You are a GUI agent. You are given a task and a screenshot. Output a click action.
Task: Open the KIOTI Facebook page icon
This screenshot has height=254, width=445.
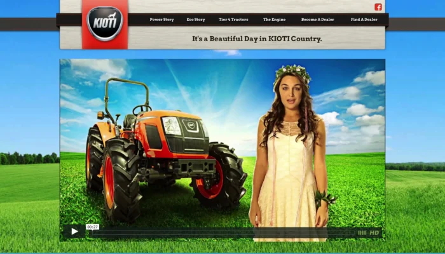click(x=378, y=7)
